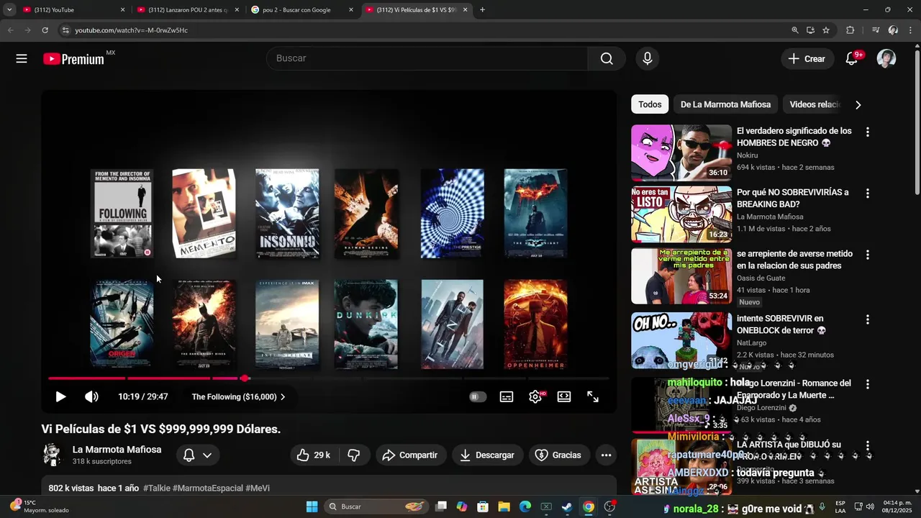Enter fullscreen with the player expand icon

593,396
